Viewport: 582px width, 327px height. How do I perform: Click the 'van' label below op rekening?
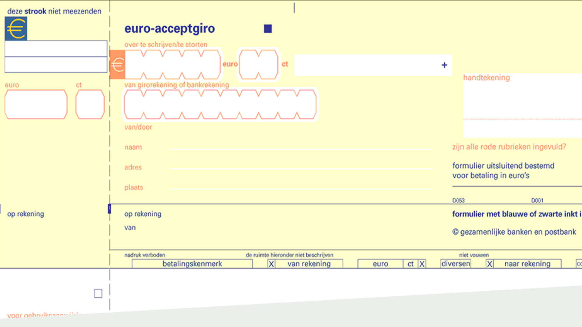click(x=130, y=228)
